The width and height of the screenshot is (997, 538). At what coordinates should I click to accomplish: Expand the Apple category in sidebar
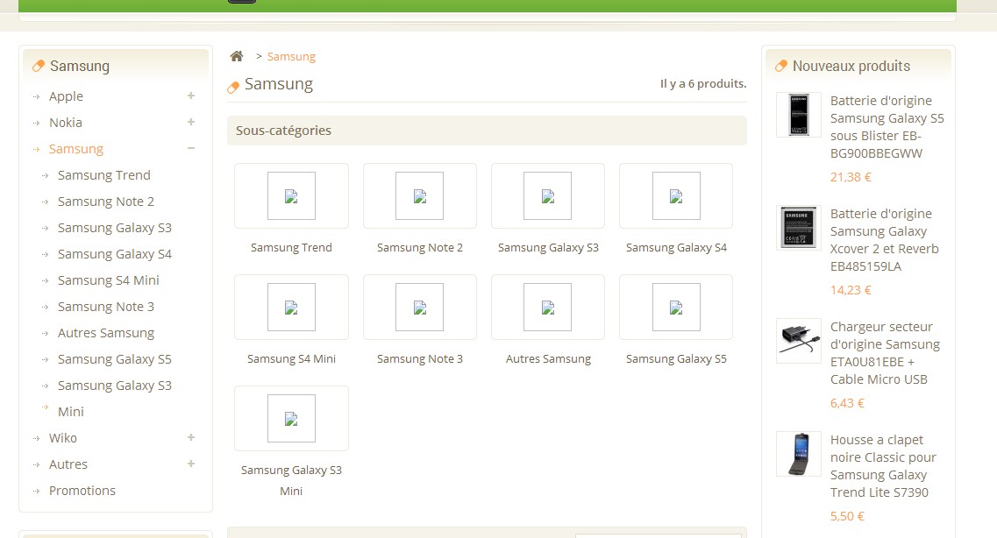tap(191, 96)
